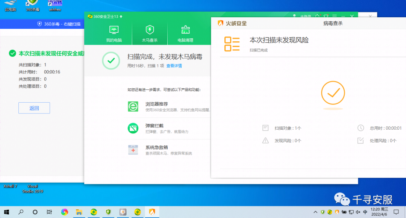Switch to 火绒安全 taskbar button
The width and height of the screenshot is (406, 218).
click(x=152, y=212)
